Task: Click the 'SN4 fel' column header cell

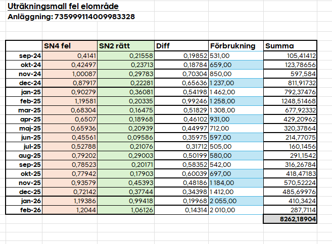Action: point(70,46)
